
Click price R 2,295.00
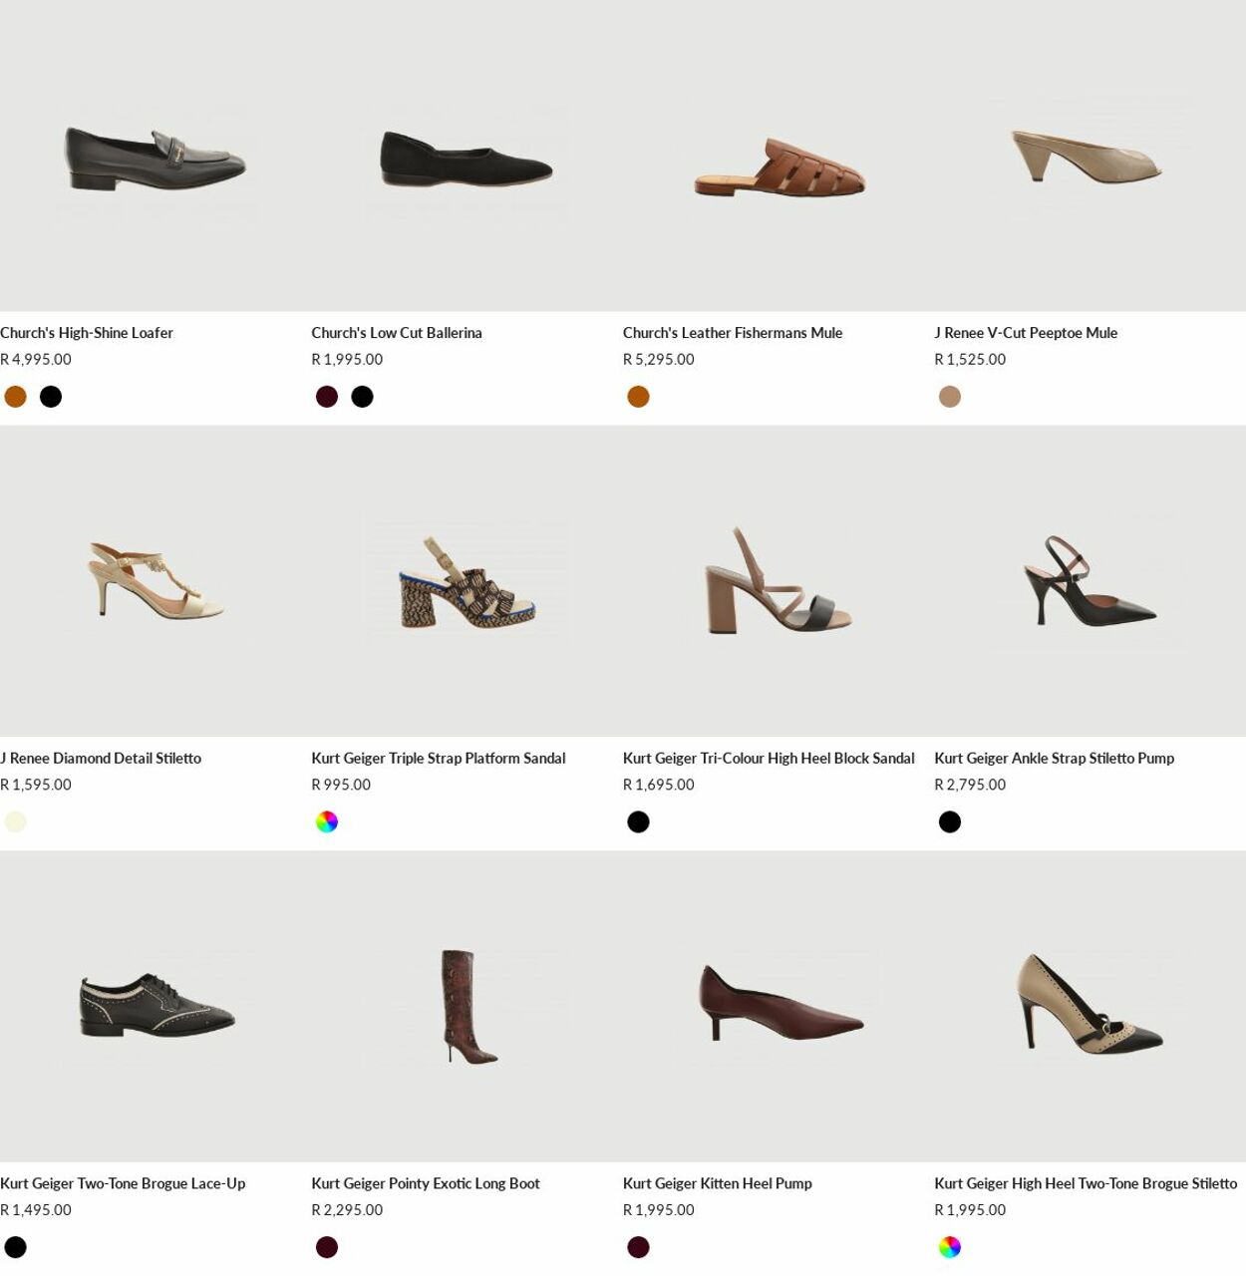point(347,1210)
